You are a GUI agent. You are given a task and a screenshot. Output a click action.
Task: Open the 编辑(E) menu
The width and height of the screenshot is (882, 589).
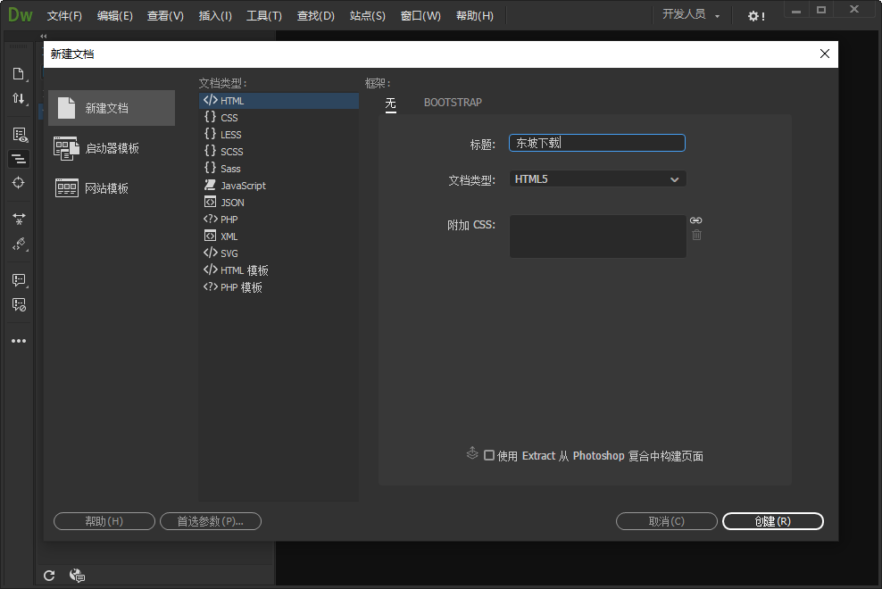click(115, 16)
